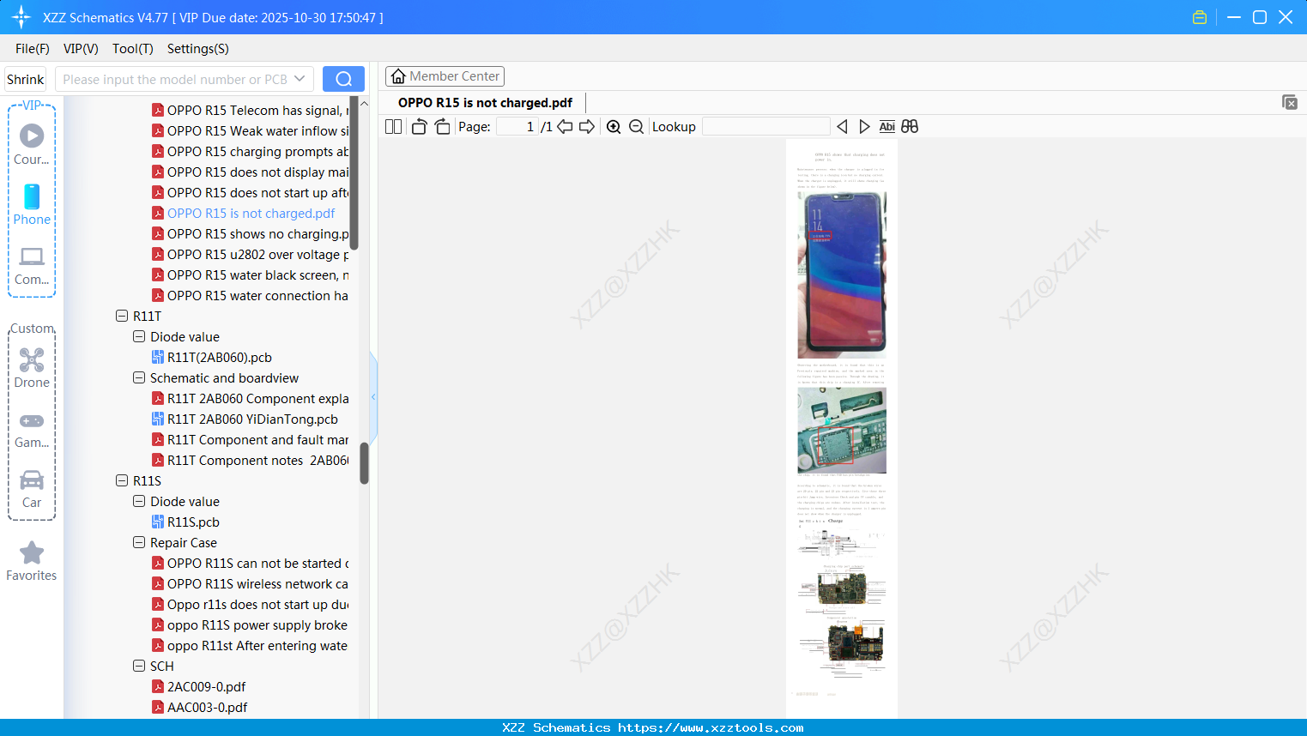The height and width of the screenshot is (736, 1307).
Task: Go to the previous PDF page
Action: point(565,127)
